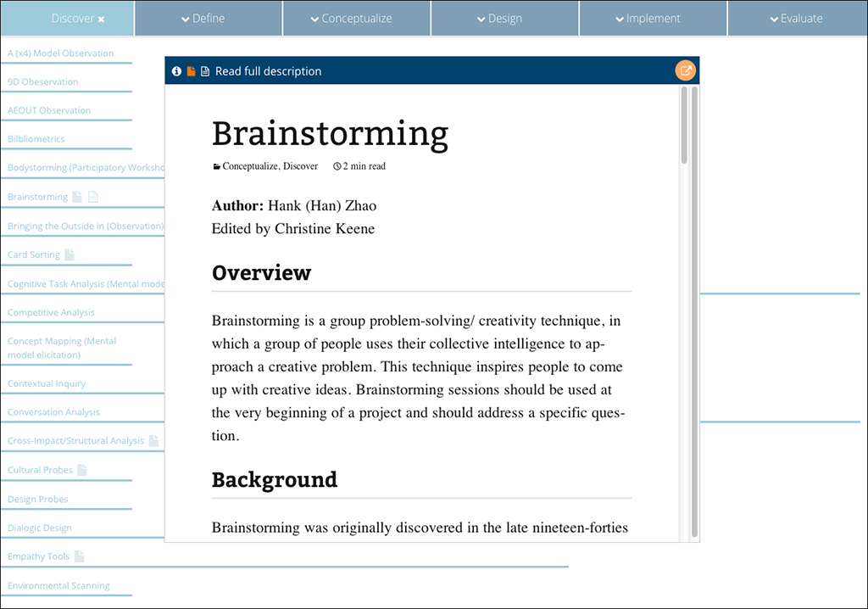This screenshot has width=868, height=609.
Task: Open the Implement phase tab
Action: pyautogui.click(x=654, y=19)
